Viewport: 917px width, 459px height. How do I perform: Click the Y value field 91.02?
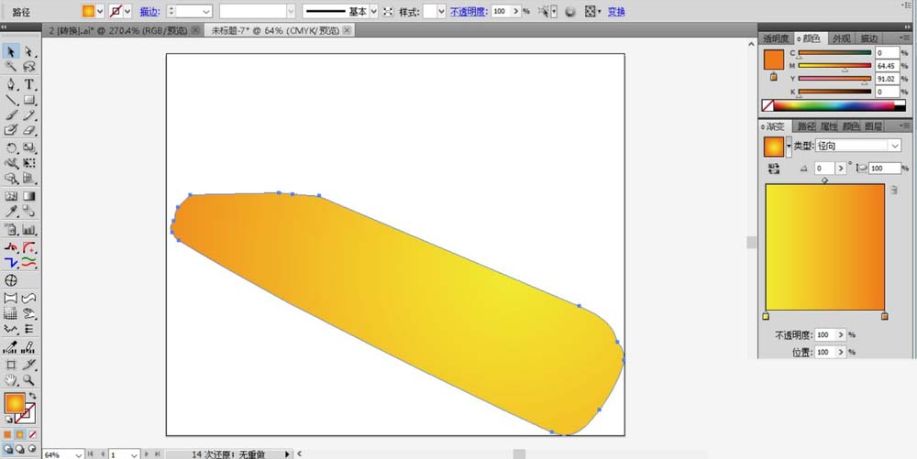(x=887, y=79)
